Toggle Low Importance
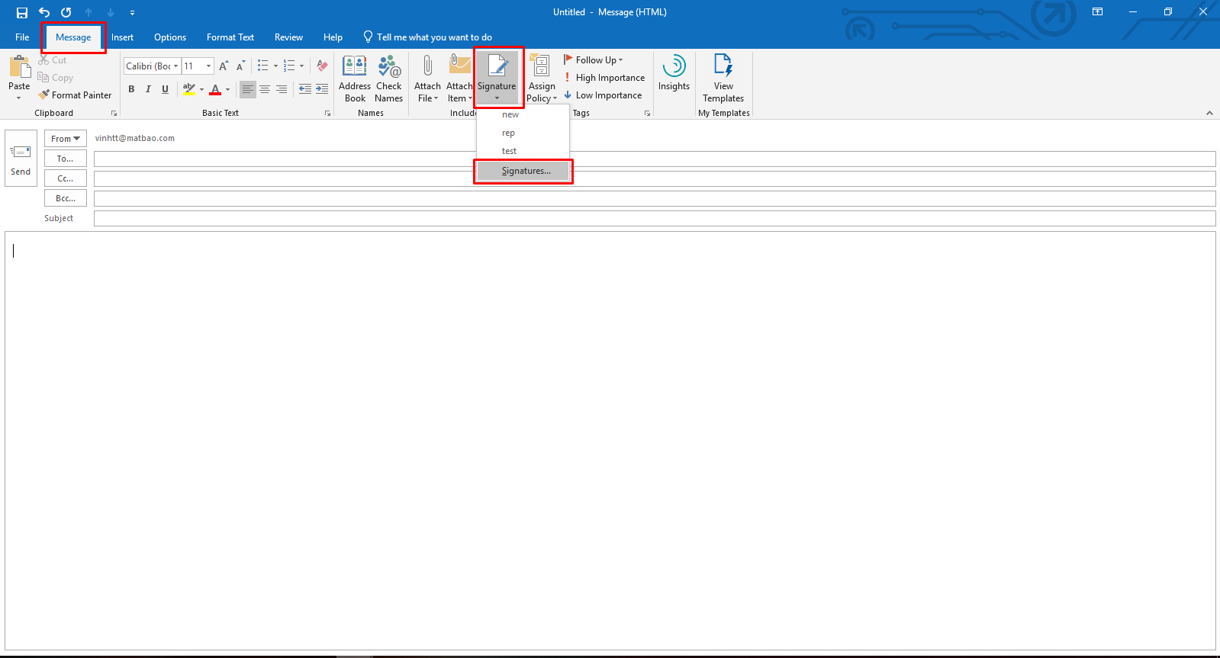1220x658 pixels. 603,95
